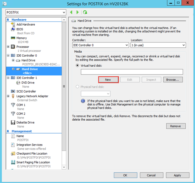Image resolution: width=195 pixels, height=183 pixels.
Task: Click the Cancel button
Action: coord(152,175)
